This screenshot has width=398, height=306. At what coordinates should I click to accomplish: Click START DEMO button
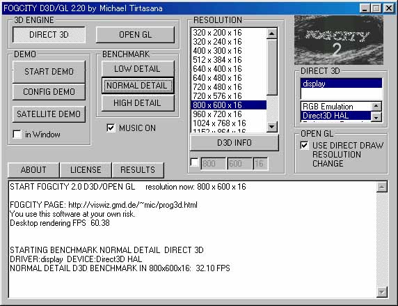pos(49,72)
